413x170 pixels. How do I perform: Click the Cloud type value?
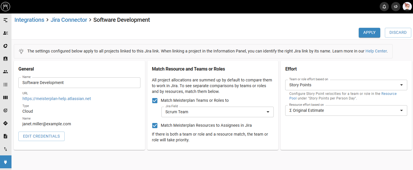(x=28, y=111)
